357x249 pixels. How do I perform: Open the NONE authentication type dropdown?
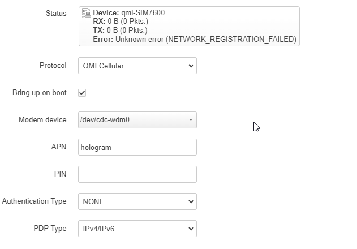[x=137, y=201]
